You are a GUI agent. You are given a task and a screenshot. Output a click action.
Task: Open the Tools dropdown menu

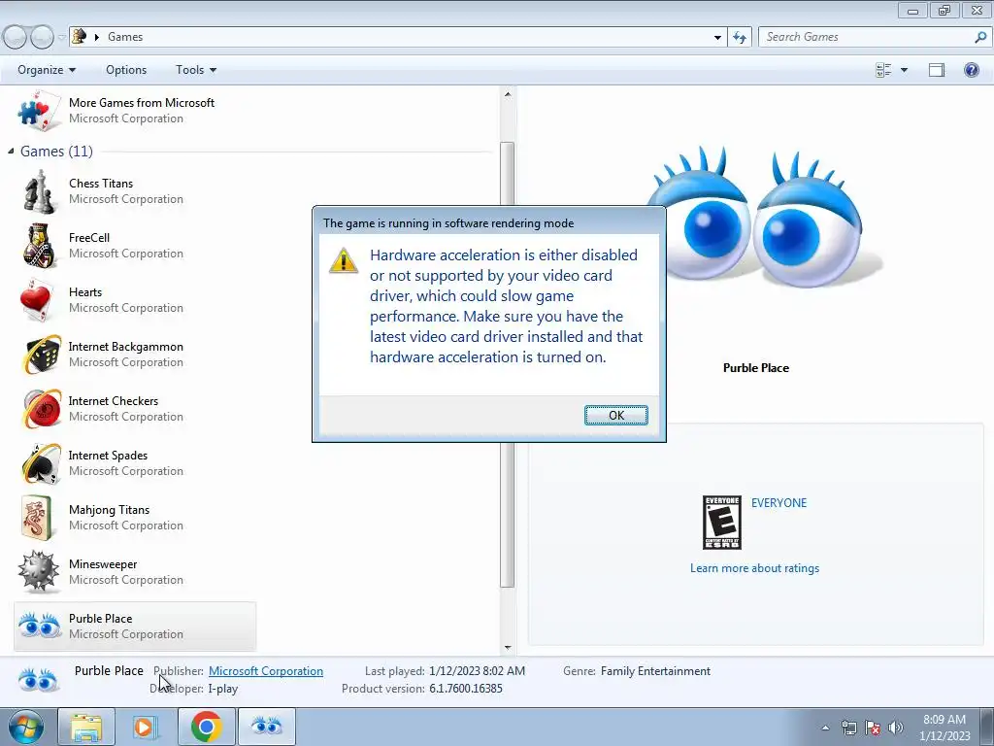(x=196, y=70)
